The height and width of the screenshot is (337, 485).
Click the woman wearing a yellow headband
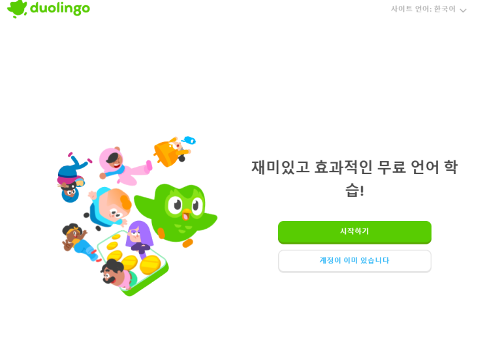coord(80,242)
